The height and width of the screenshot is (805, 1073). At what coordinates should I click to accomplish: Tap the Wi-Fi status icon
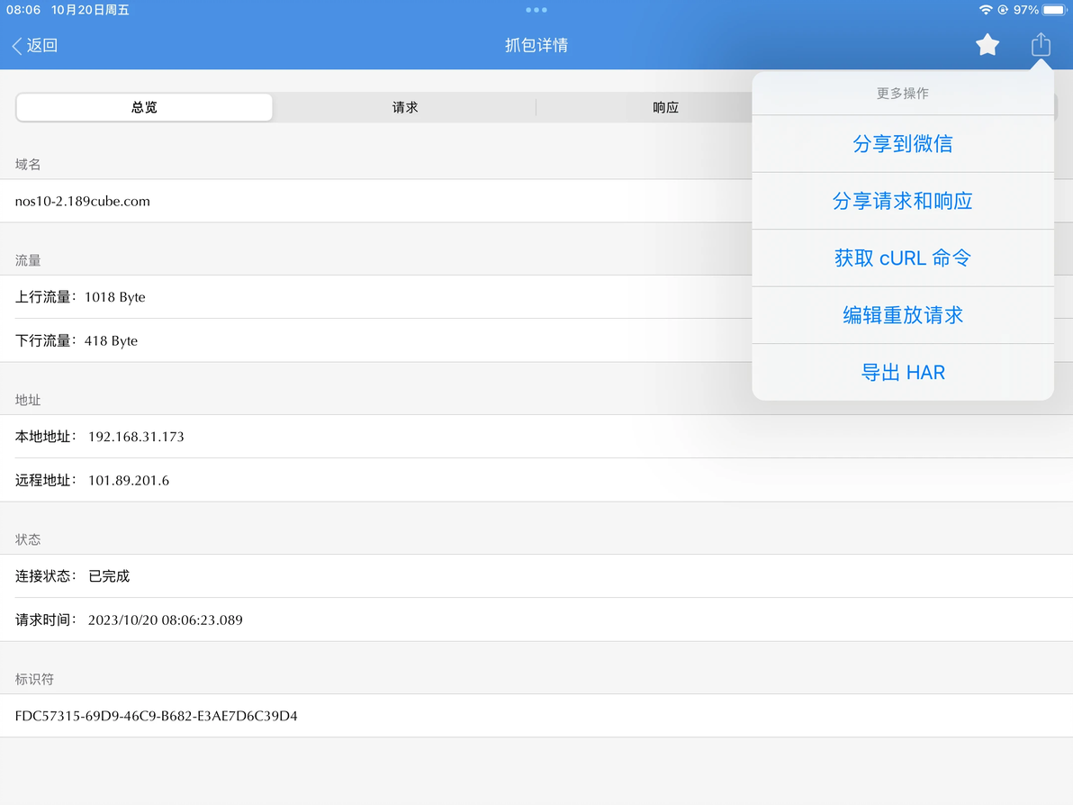click(986, 10)
